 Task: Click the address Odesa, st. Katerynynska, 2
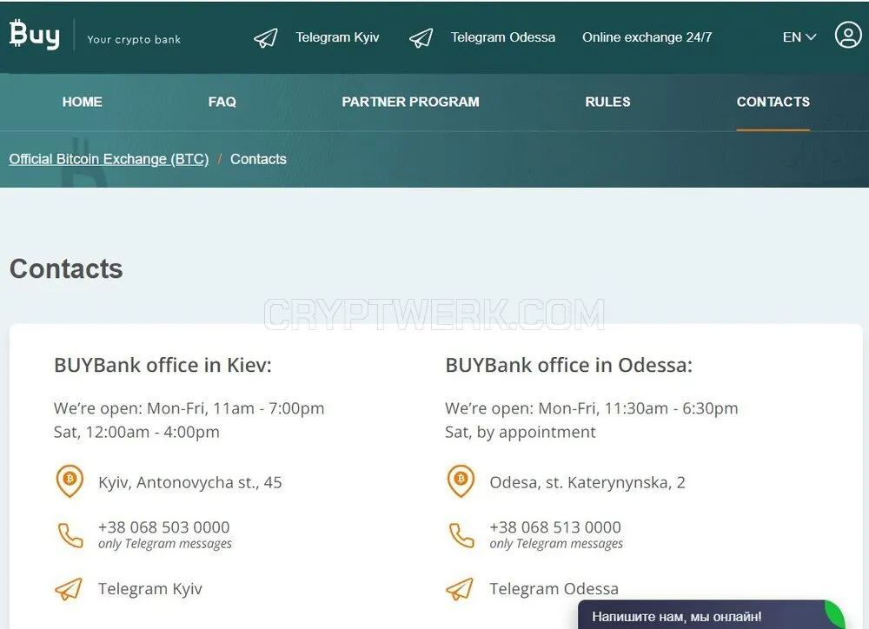pyautogui.click(x=587, y=483)
